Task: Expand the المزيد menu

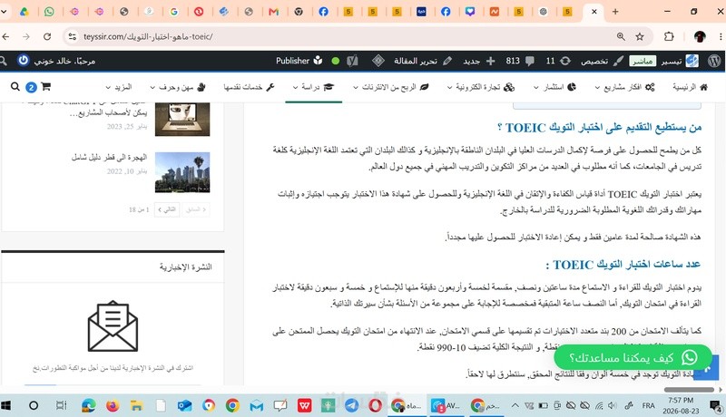Action: 119,87
